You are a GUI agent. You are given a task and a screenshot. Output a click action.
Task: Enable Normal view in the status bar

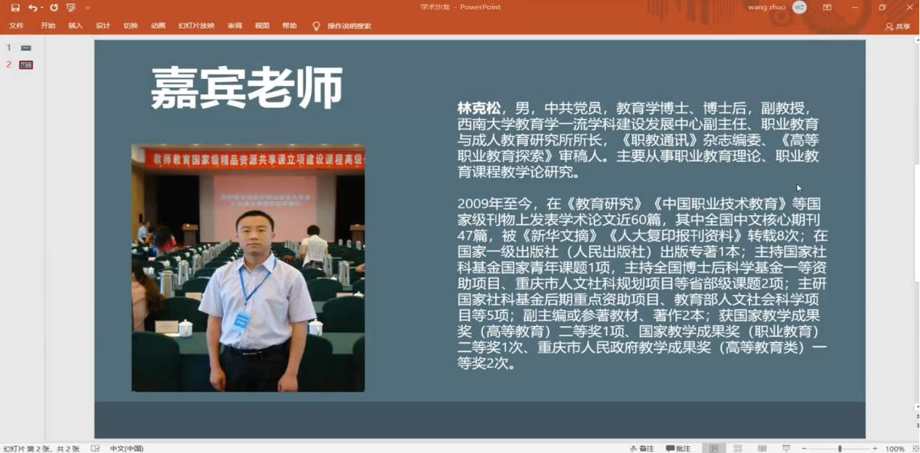tap(714, 446)
